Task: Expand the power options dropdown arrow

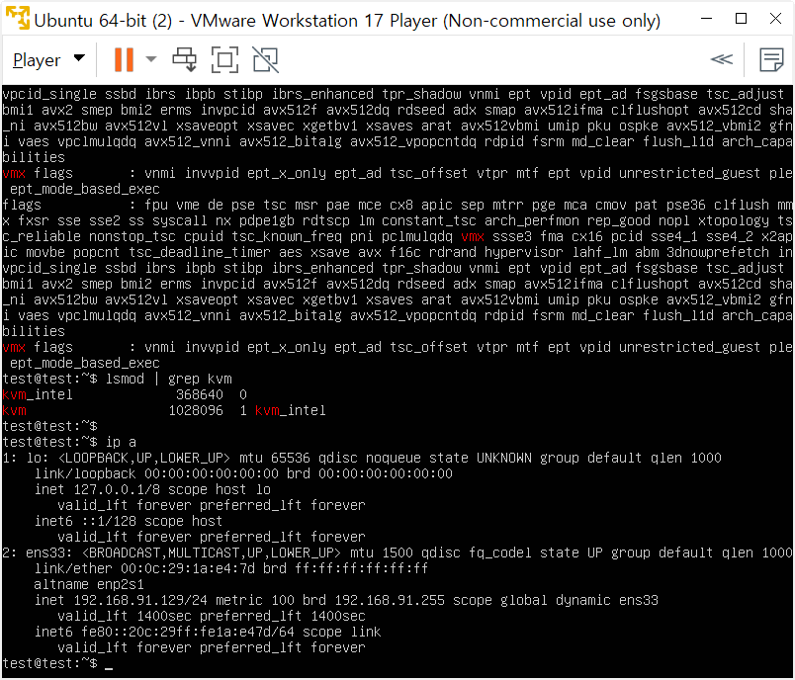Action: pos(151,59)
